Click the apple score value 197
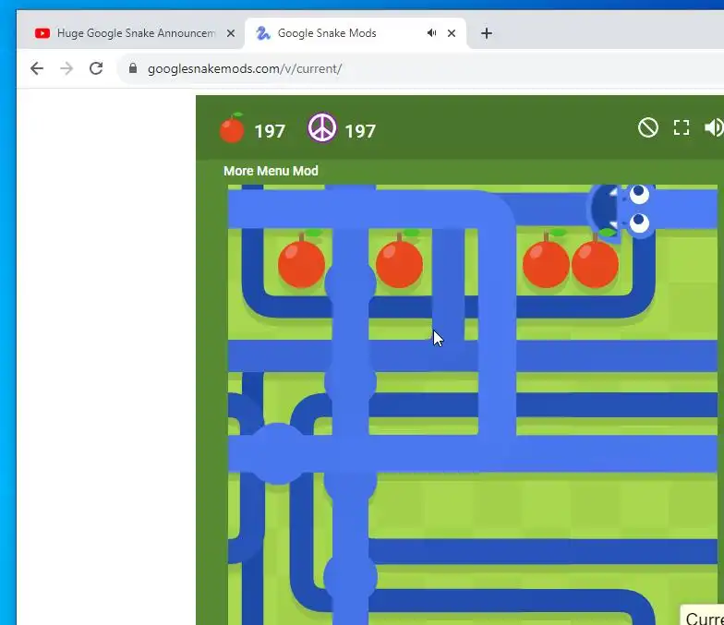Viewport: 724px width, 625px height. pyautogui.click(x=270, y=131)
